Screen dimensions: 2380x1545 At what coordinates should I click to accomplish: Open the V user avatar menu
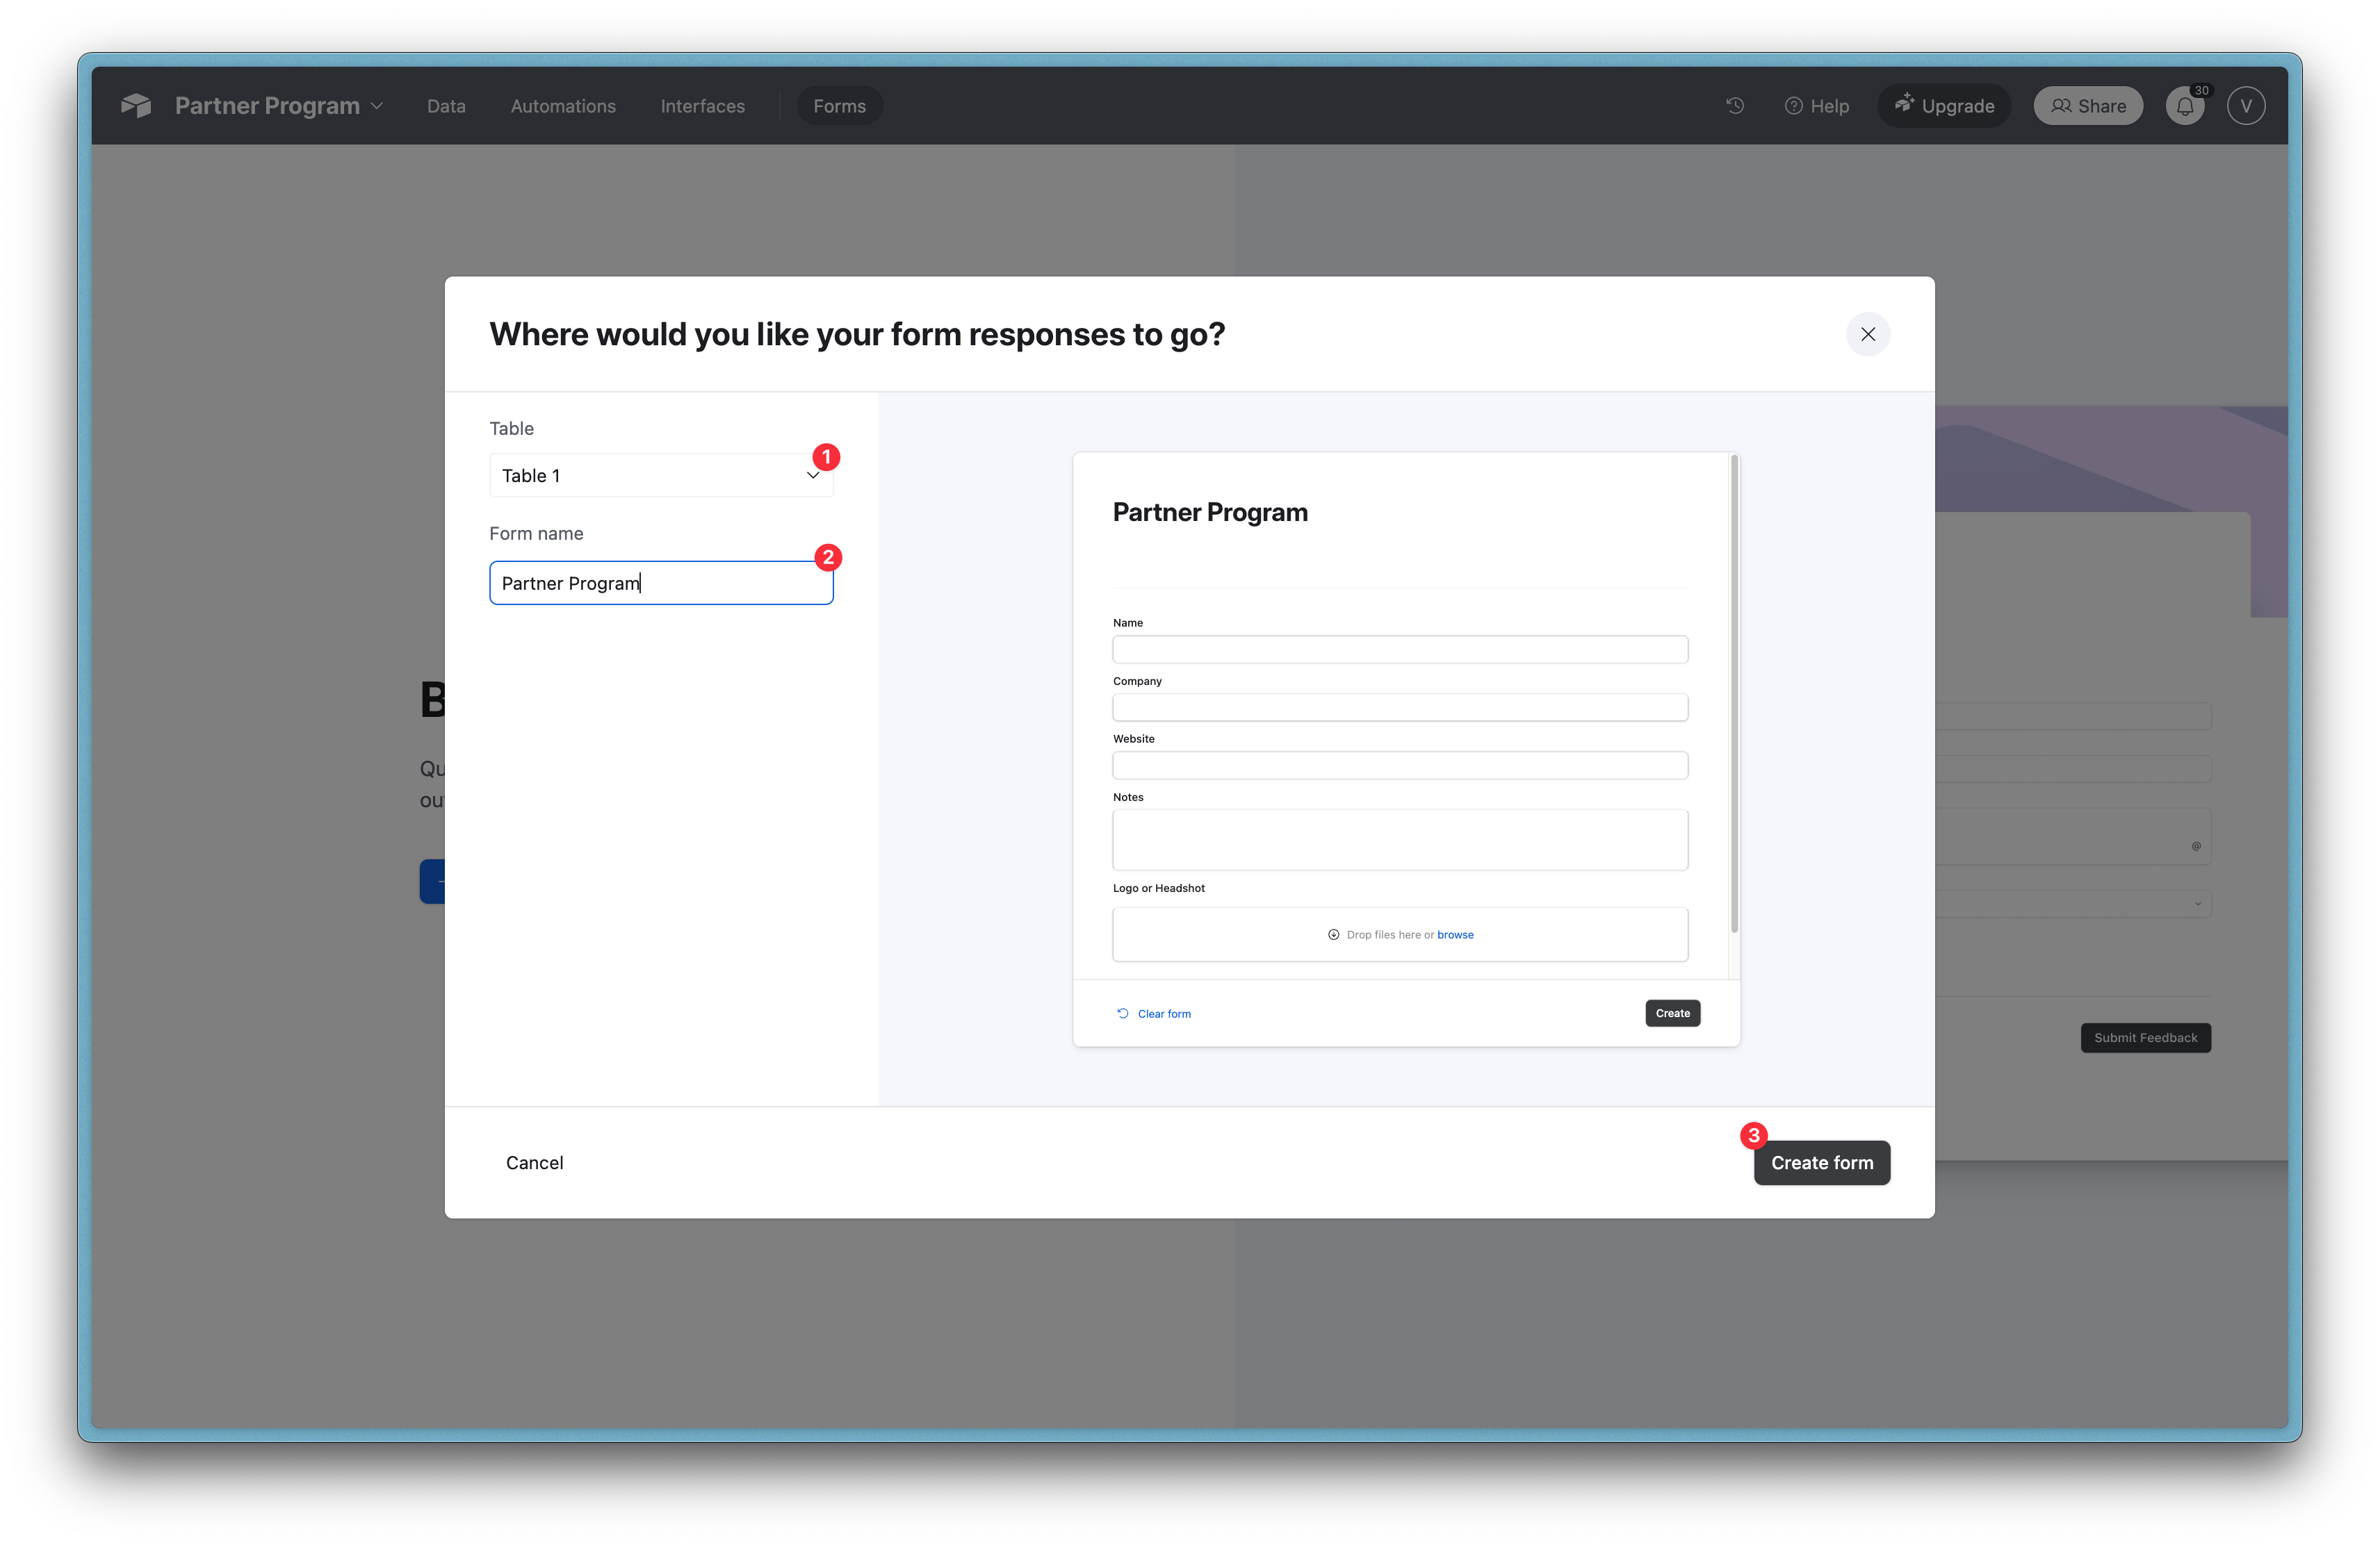[x=2246, y=106]
